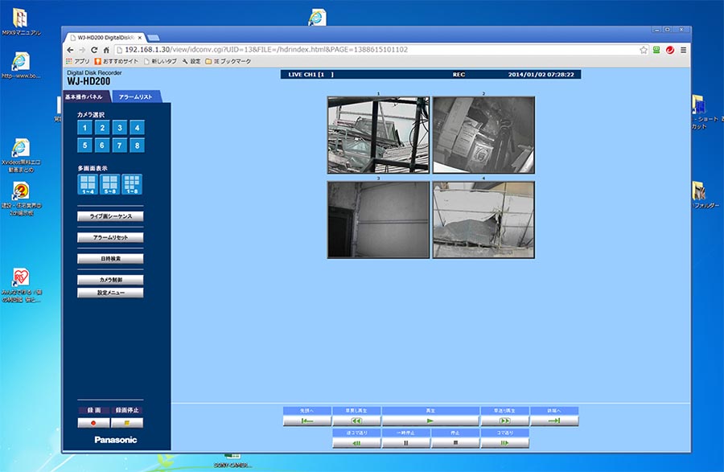Screen dimensions: 724x472
Task: Select camera 8 button
Action: click(x=138, y=146)
